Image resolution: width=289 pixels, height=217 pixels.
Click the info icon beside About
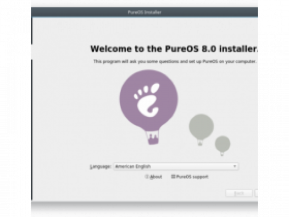(x=147, y=177)
